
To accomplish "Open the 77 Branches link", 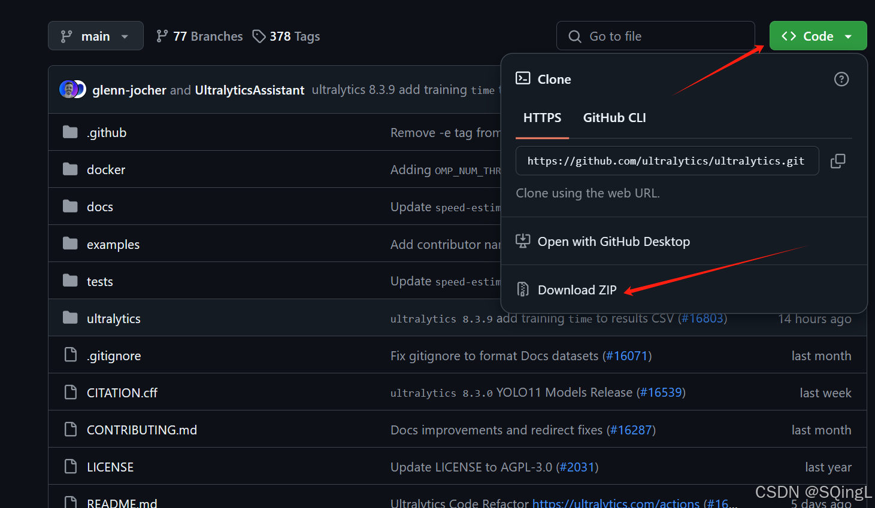I will point(199,36).
